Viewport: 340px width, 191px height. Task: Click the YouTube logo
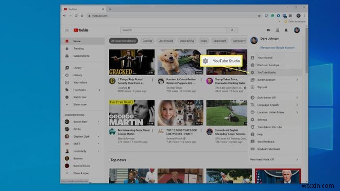coord(81,30)
